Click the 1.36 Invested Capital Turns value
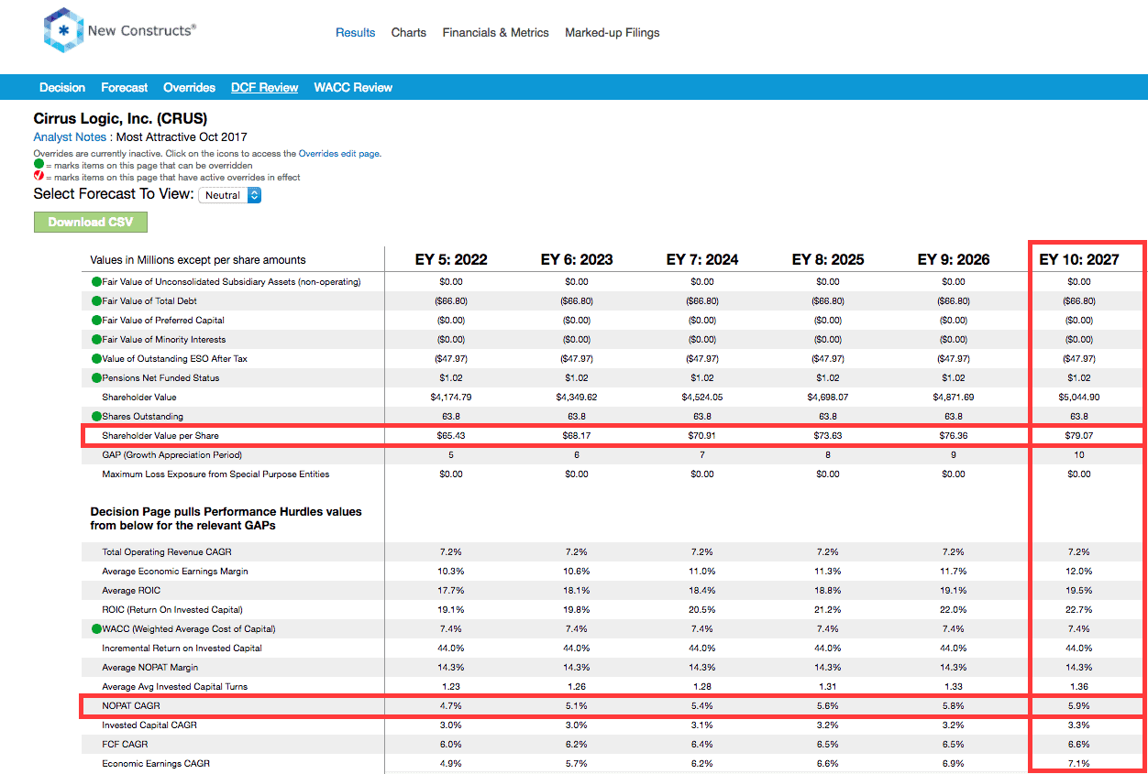Viewport: 1148px width, 774px height. click(1078, 687)
